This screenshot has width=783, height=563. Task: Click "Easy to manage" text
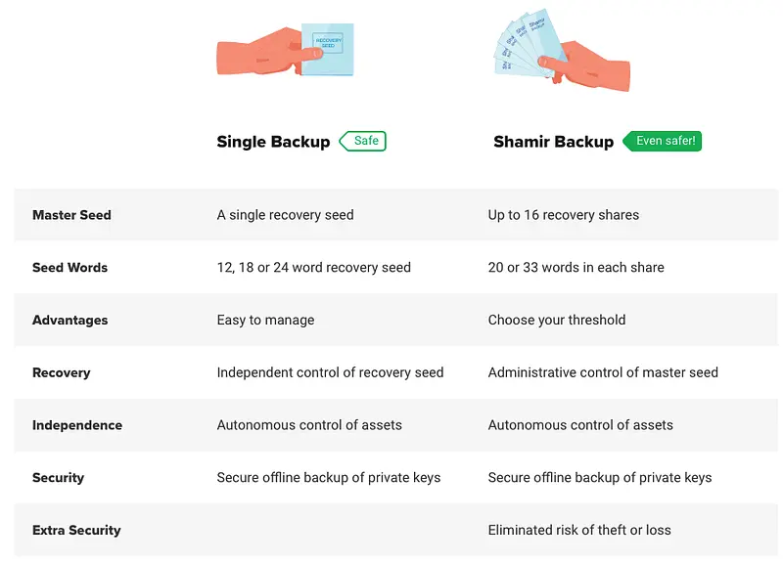click(265, 320)
